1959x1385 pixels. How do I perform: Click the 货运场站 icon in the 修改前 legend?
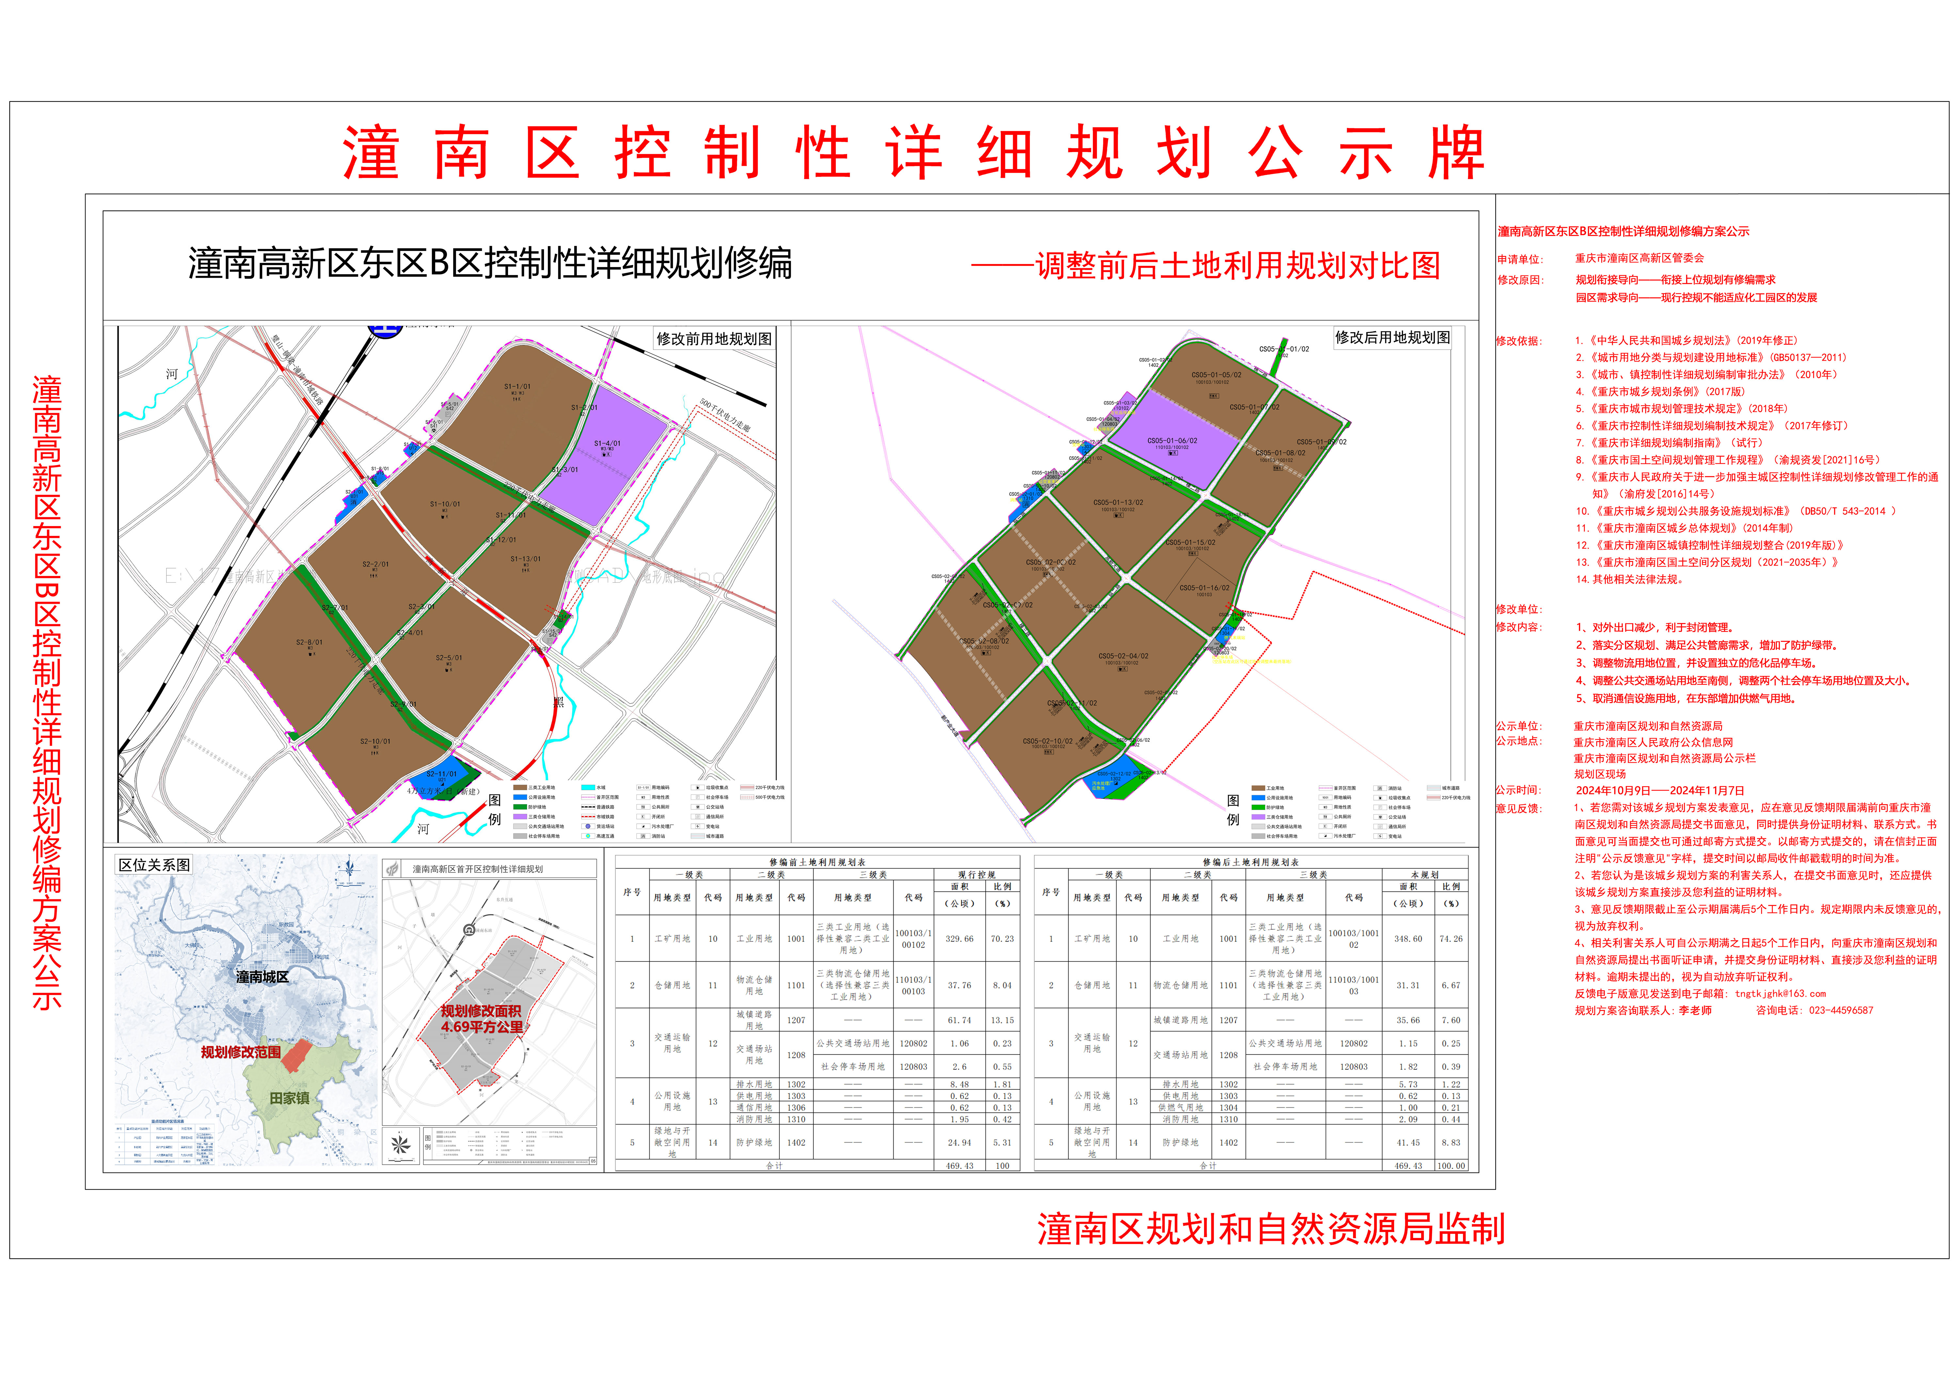point(588,826)
